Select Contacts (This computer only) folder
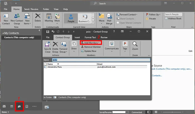Viewport: 195px width, 114px height. 21,37
